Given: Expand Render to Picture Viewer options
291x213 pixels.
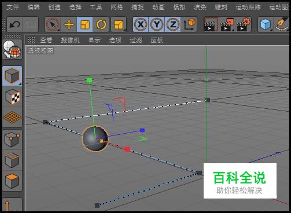Looking at the screenshot, I should [227, 24].
